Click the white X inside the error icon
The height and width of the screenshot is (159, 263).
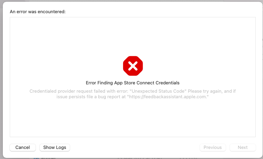tap(133, 66)
